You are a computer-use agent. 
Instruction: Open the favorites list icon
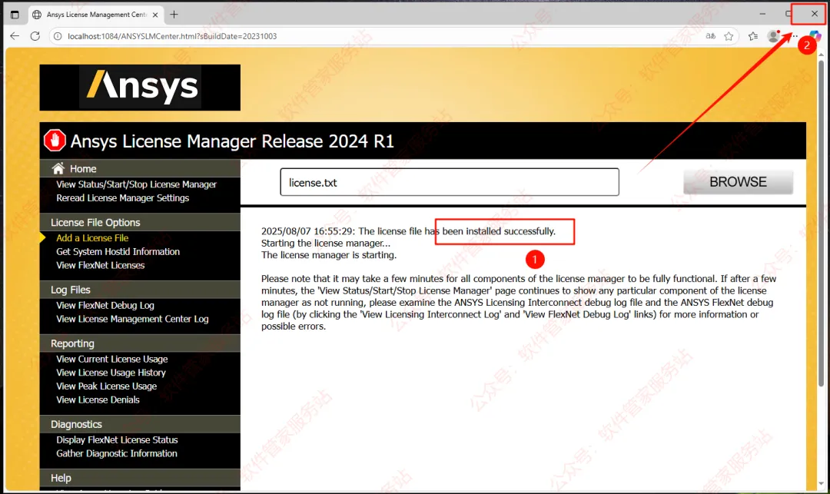pos(752,36)
